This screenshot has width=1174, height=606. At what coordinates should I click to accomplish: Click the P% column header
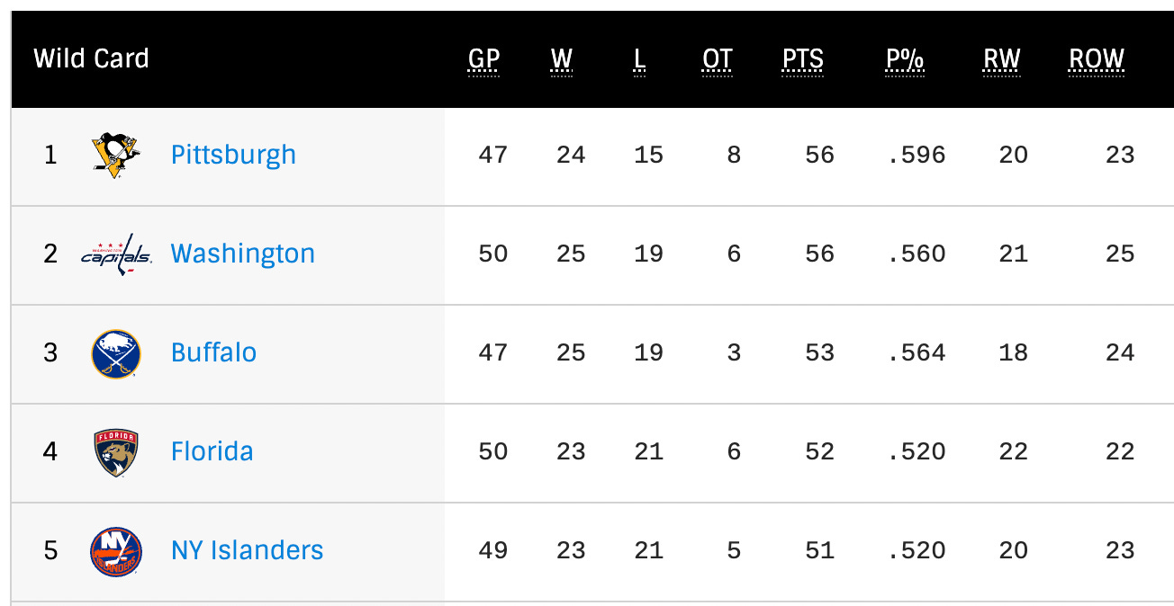tap(905, 60)
